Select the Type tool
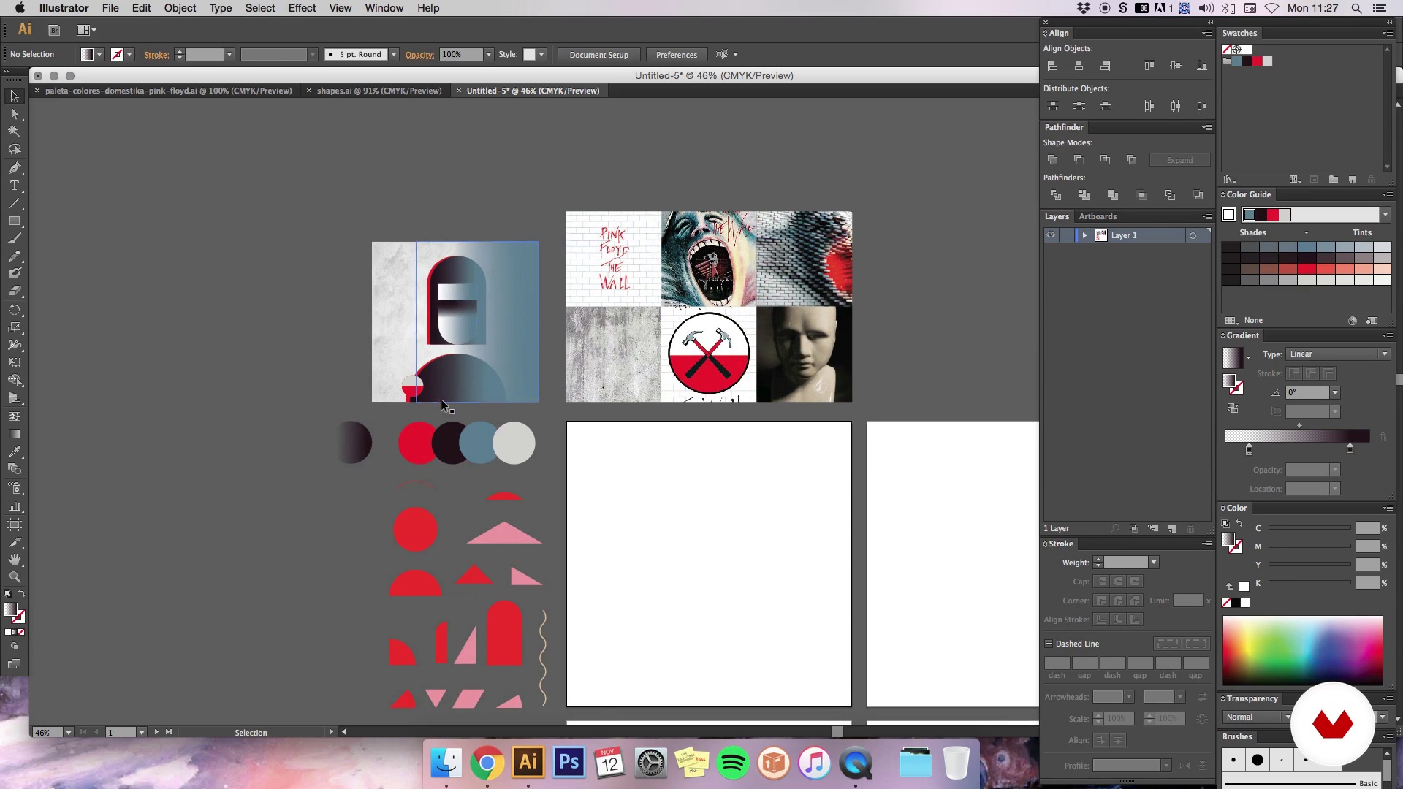This screenshot has width=1403, height=789. [x=14, y=185]
